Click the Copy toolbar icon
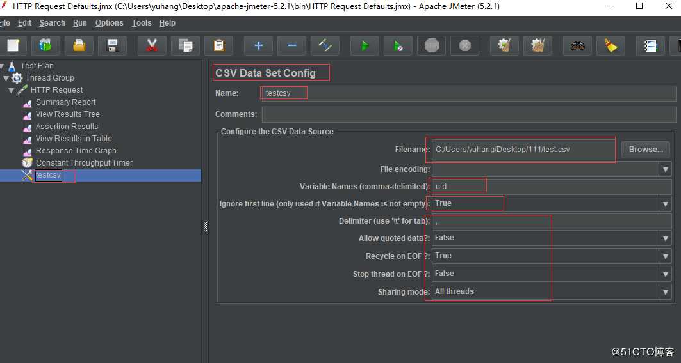Image resolution: width=681 pixels, height=363 pixels. [x=185, y=45]
